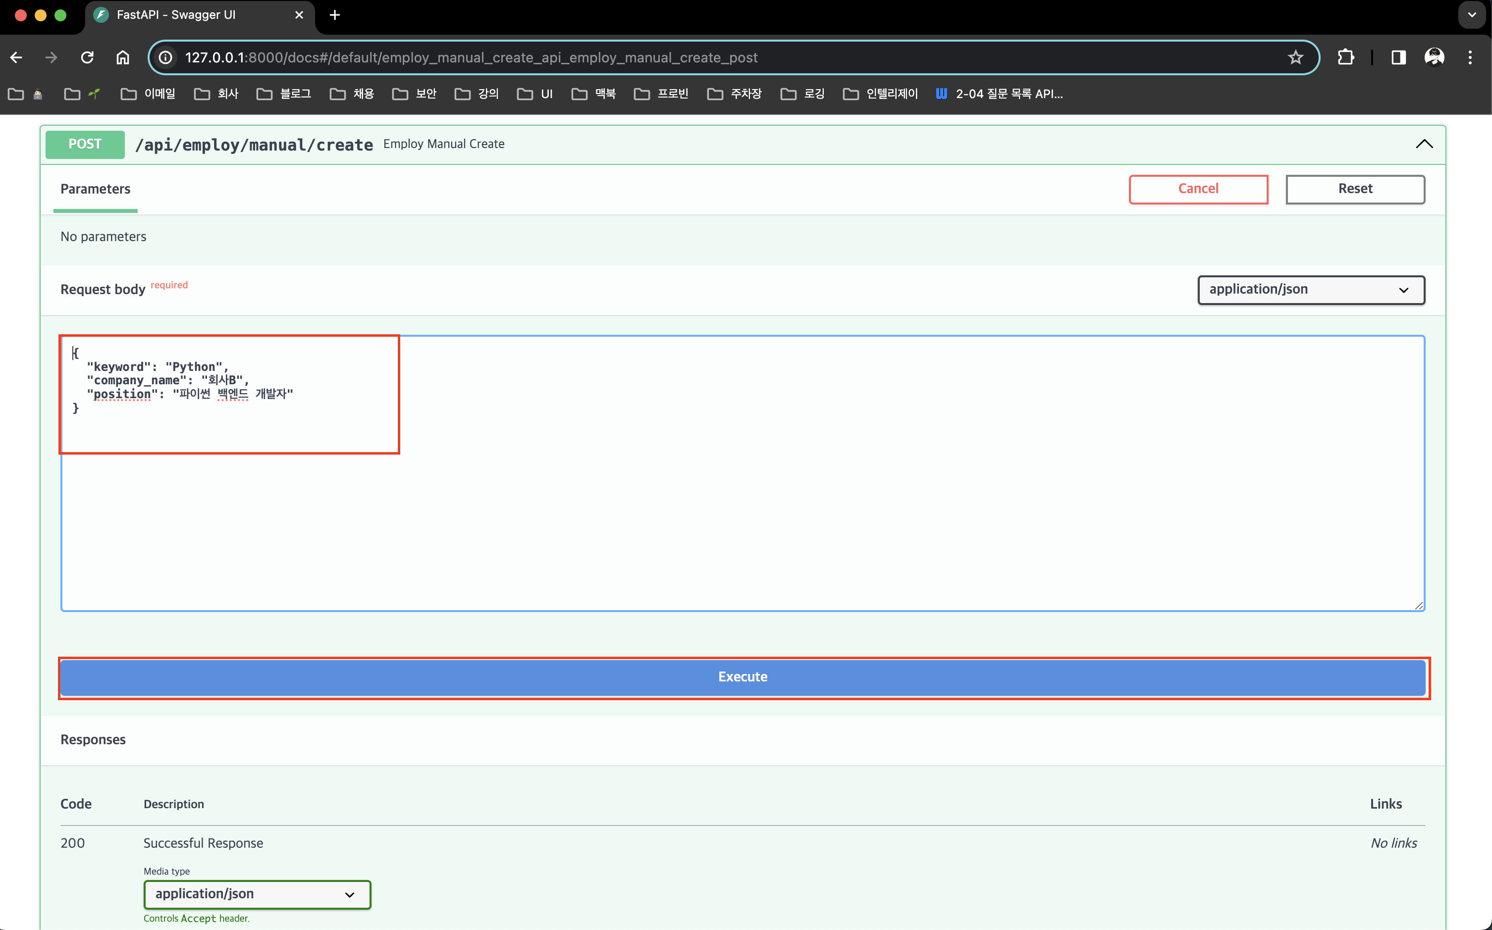The image size is (1492, 930).
Task: Select the Parameters tab
Action: click(96, 189)
